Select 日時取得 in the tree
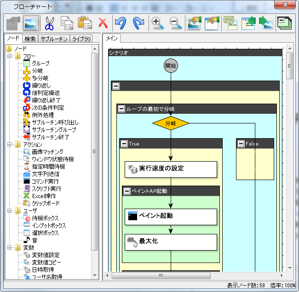 (43, 269)
